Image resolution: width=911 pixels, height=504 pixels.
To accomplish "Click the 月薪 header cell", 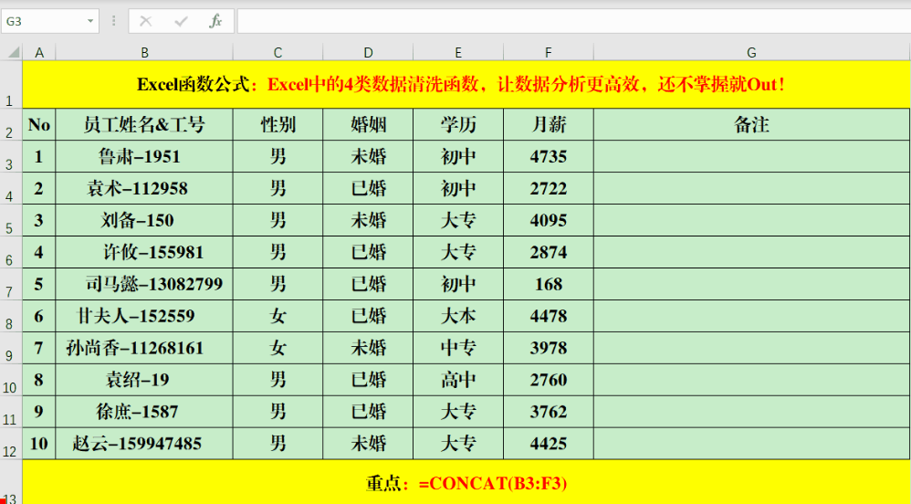I will [549, 124].
